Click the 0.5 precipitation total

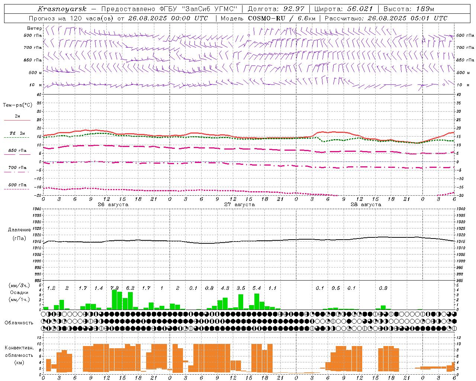click(336, 288)
